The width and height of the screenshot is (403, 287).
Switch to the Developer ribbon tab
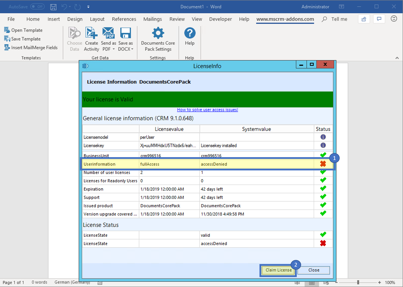coord(220,19)
